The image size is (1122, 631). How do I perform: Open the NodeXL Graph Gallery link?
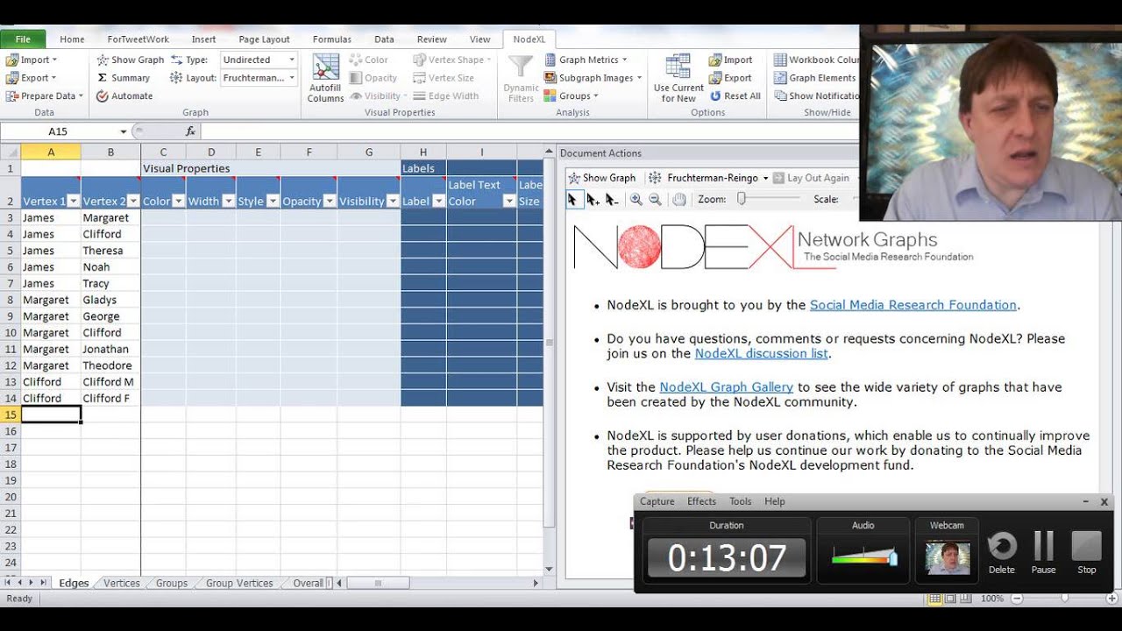[727, 386]
